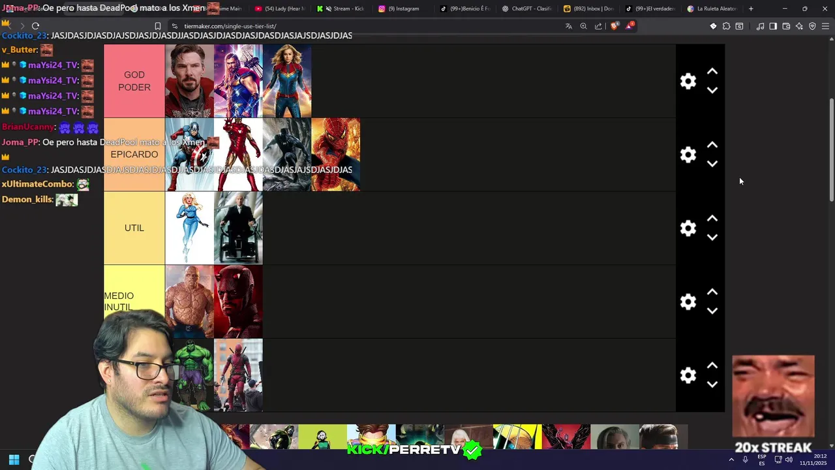
Task: Click the Hulk image in bottom tier
Action: (x=193, y=375)
